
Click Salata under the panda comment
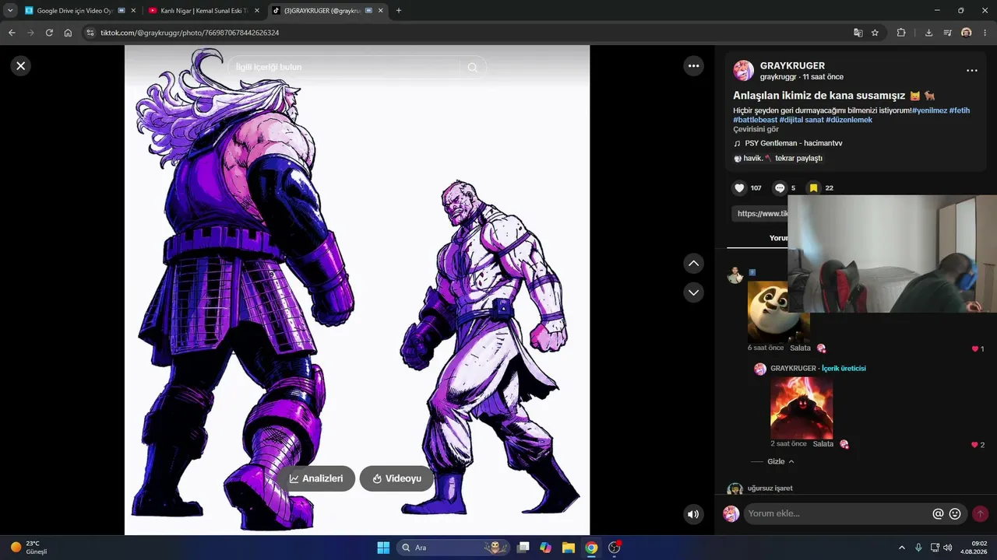coord(800,348)
